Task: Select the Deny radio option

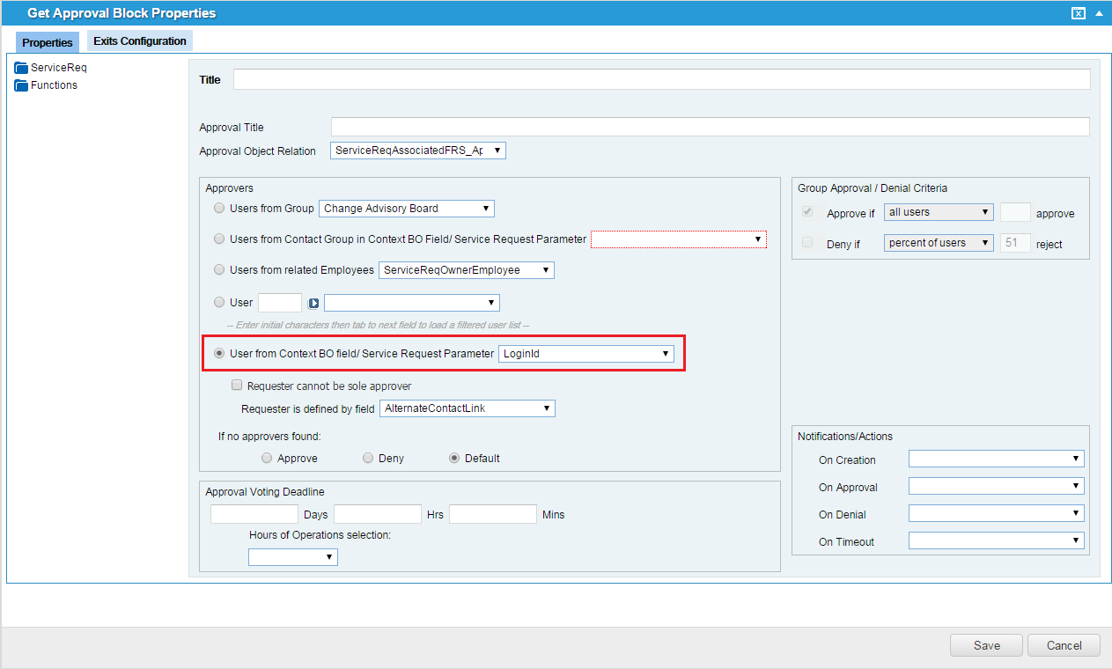Action: [x=368, y=458]
